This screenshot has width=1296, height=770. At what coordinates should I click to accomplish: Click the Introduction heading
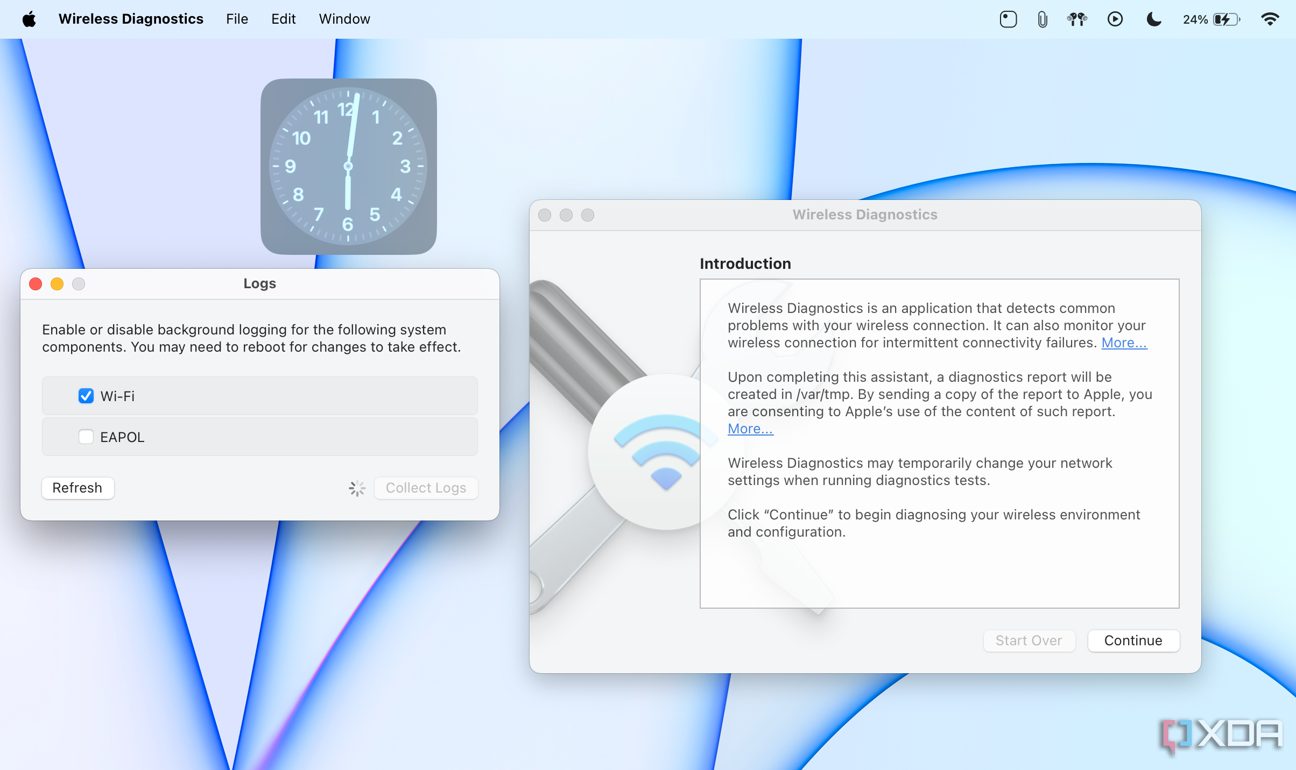(x=745, y=263)
